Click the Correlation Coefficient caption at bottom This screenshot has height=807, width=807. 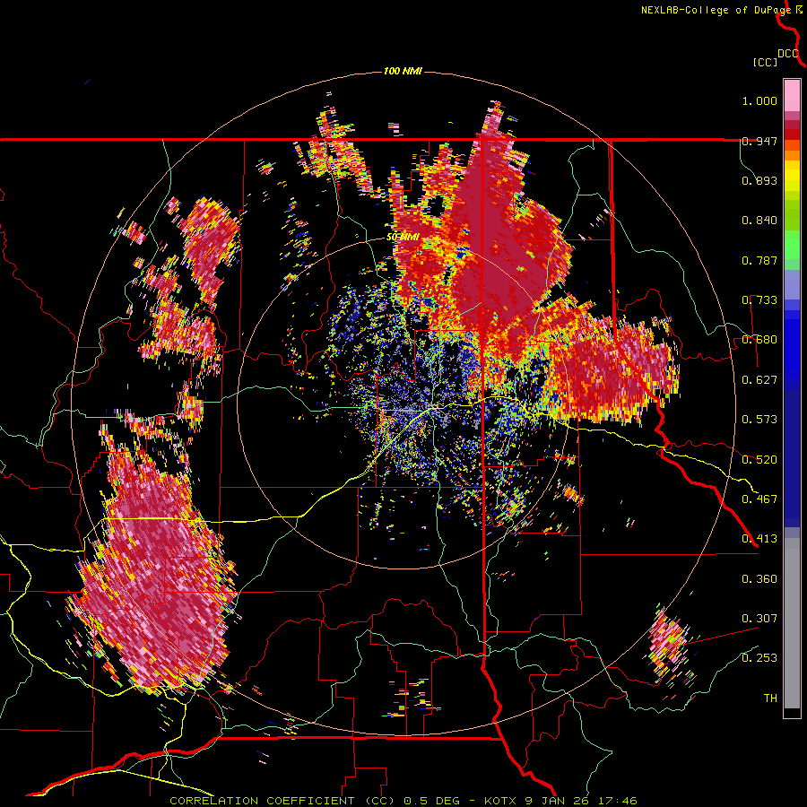[x=403, y=801]
